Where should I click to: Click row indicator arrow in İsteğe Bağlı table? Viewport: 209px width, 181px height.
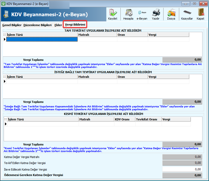[5, 81]
